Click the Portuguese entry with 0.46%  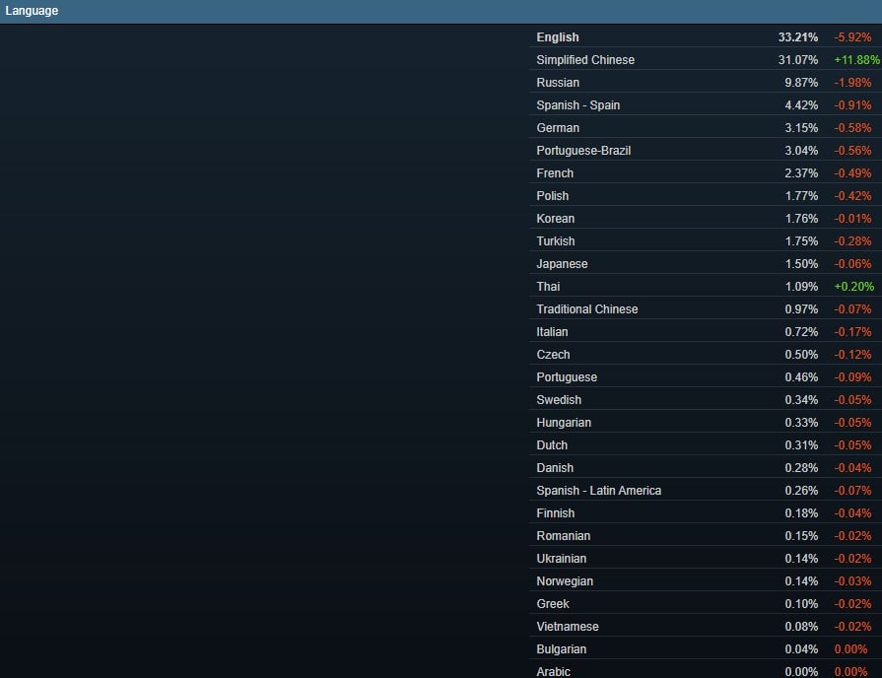pos(706,377)
